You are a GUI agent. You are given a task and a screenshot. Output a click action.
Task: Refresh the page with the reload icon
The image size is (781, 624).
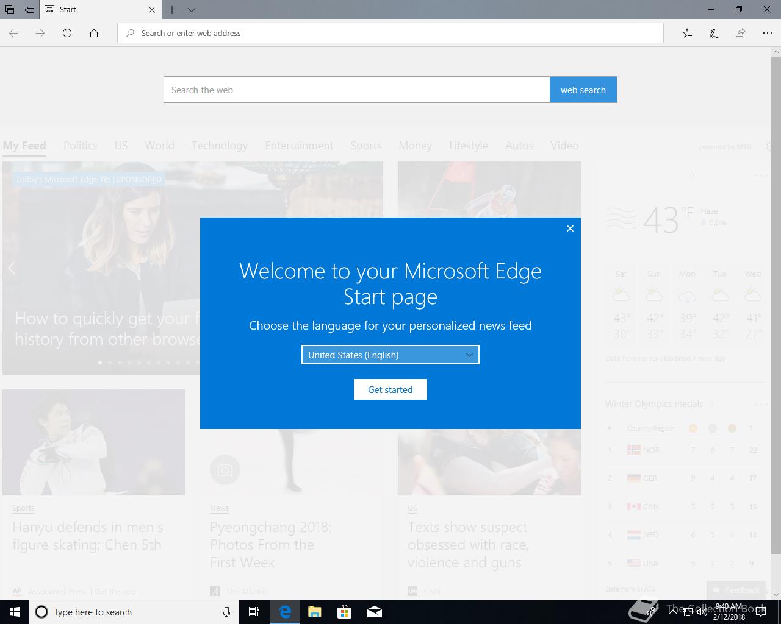67,33
